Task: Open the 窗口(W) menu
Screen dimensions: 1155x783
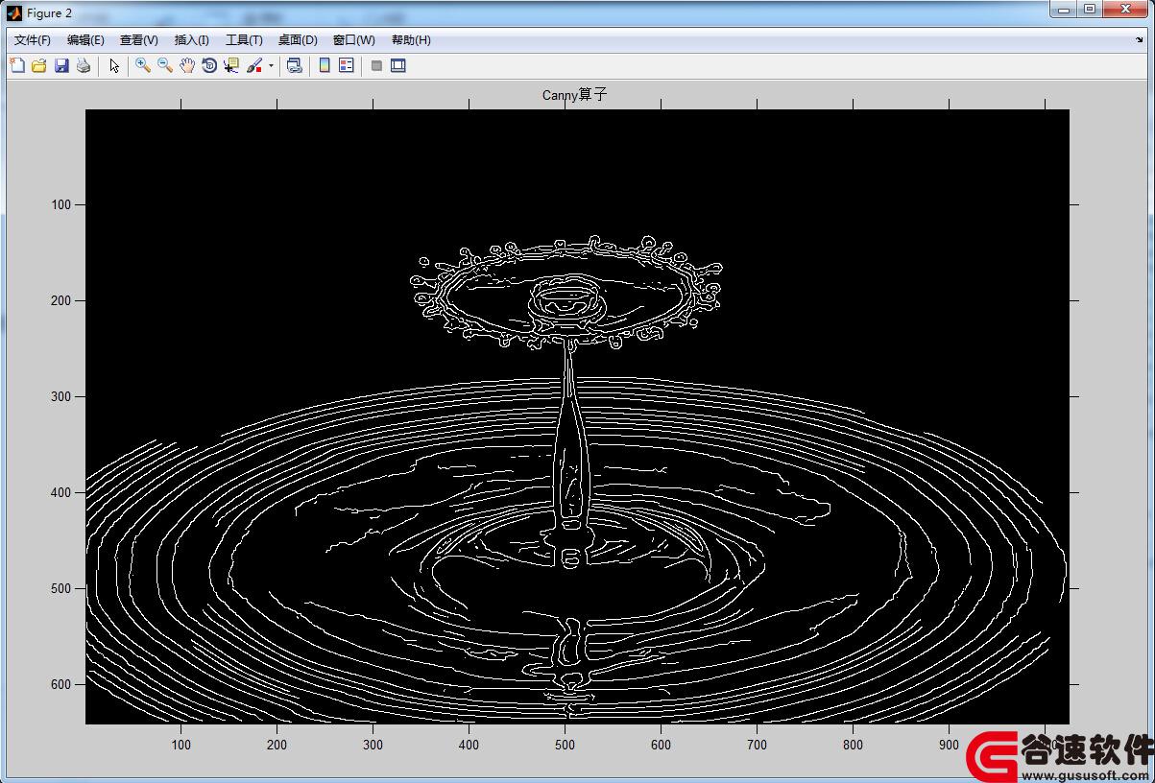Action: [x=354, y=40]
